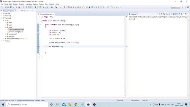This screenshot has width=190, height=107.
Task: Click taskbar search box
Action: tap(27, 104)
